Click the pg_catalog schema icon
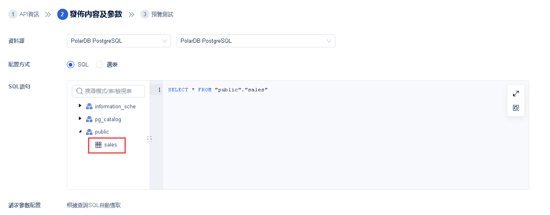This screenshot has width=550, height=215. pos(89,119)
